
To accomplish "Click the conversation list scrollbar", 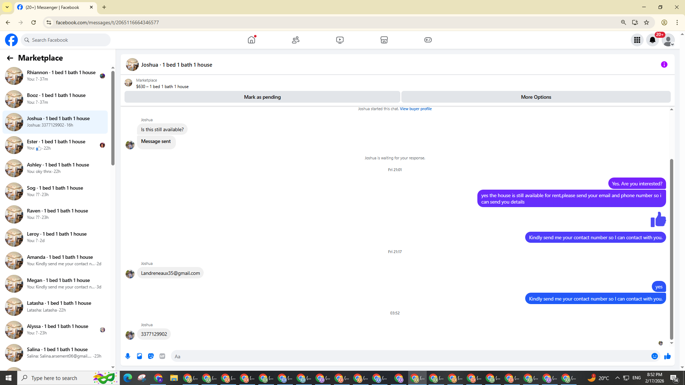I will click(x=113, y=118).
